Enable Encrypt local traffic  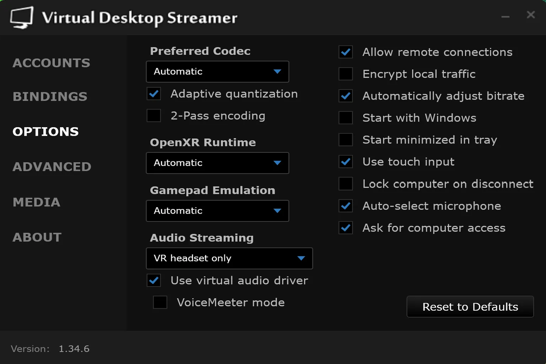click(x=345, y=74)
